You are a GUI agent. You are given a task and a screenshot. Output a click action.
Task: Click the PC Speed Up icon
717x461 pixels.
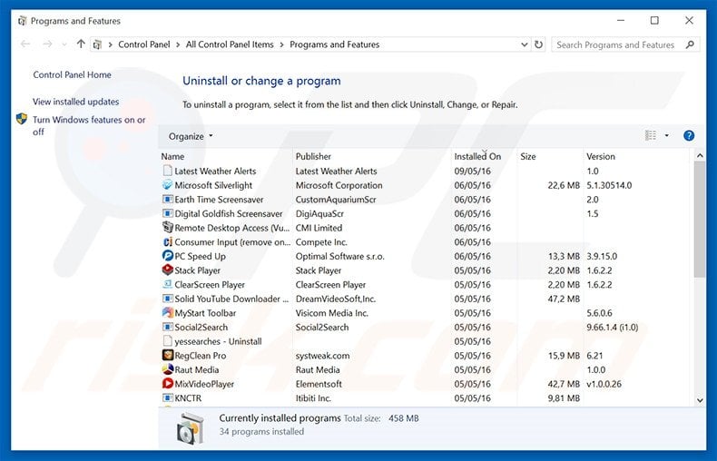(x=167, y=256)
